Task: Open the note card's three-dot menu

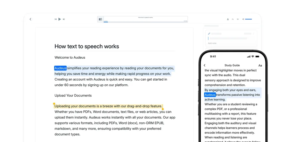Action: (254, 34)
